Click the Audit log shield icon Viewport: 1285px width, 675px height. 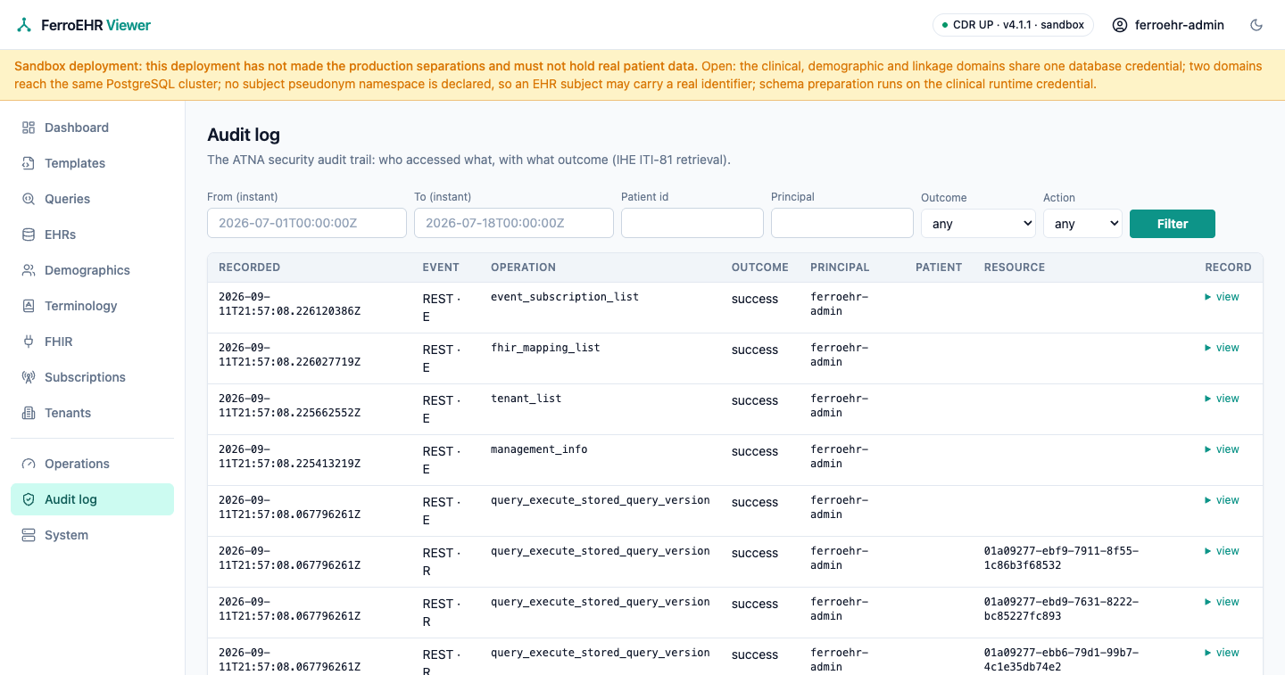coord(29,499)
